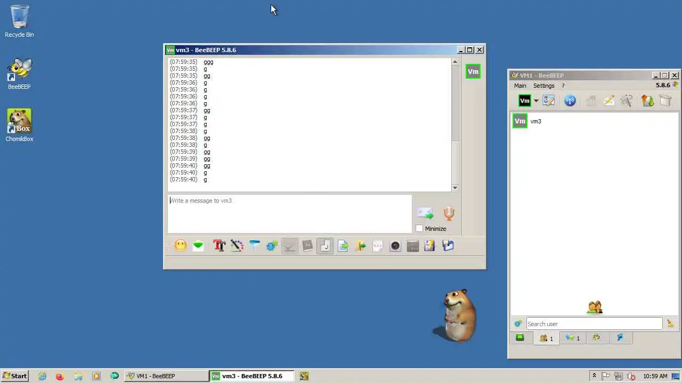
Task: Open the Start menu
Action: [15, 376]
